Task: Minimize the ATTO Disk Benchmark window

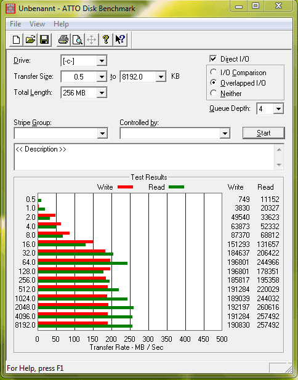Action: tap(239, 7)
